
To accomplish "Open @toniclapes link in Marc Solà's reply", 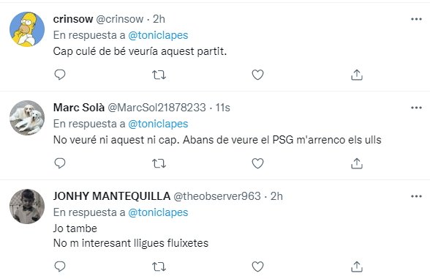I will coord(158,124).
